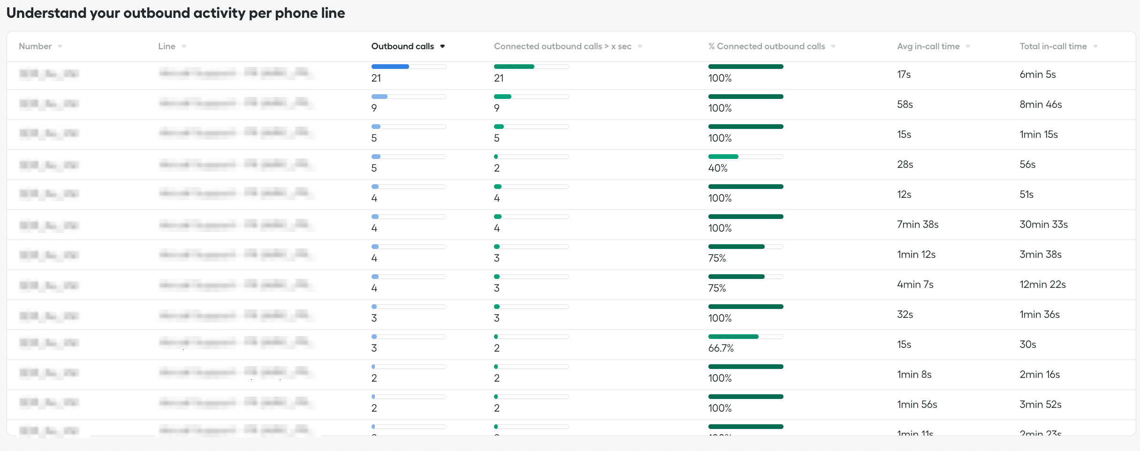Select the Line column header text
This screenshot has height=451, width=1140.
(167, 46)
